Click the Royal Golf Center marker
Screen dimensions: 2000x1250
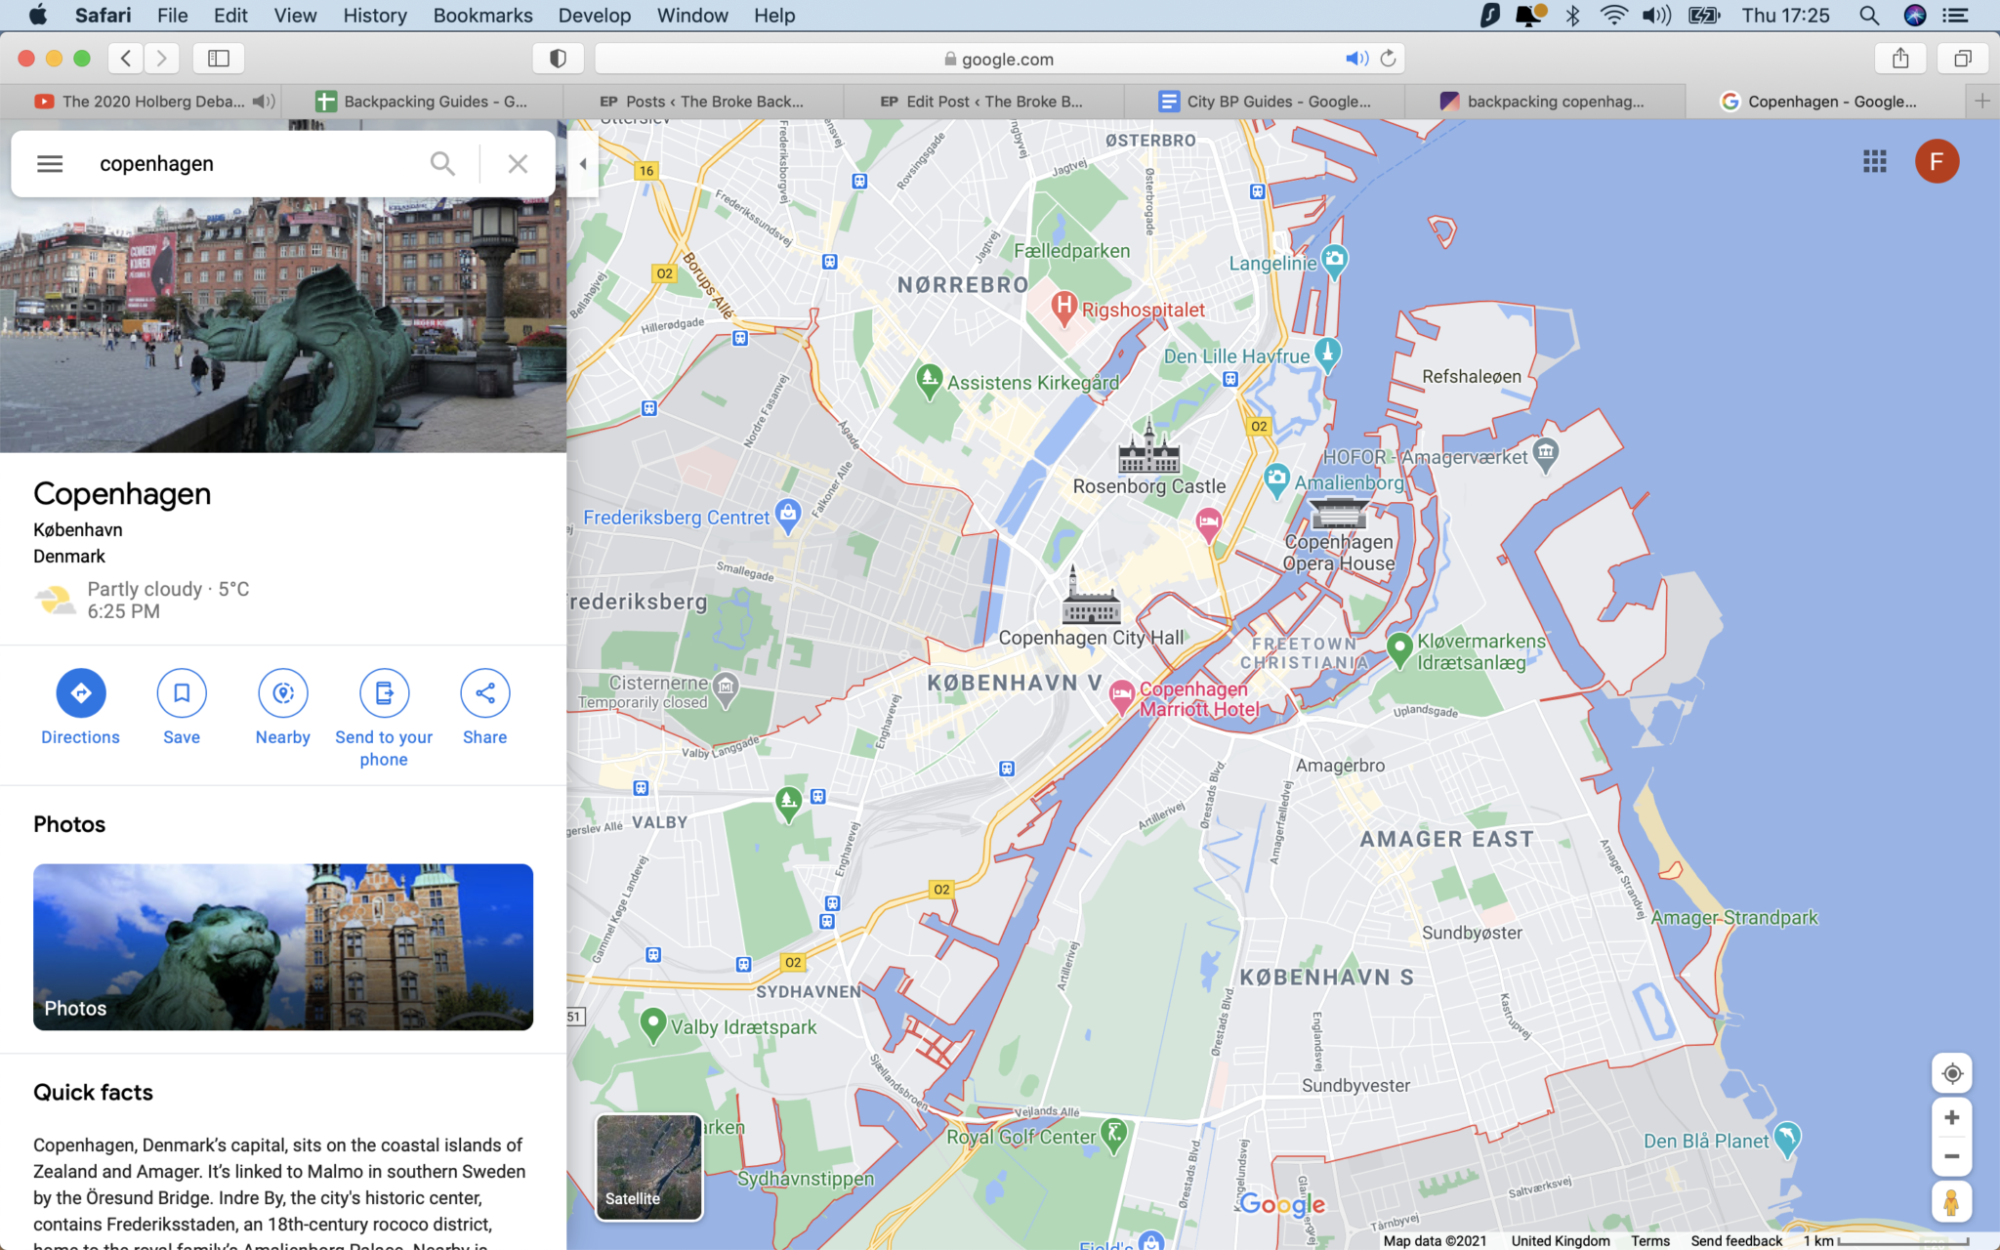[1113, 1135]
